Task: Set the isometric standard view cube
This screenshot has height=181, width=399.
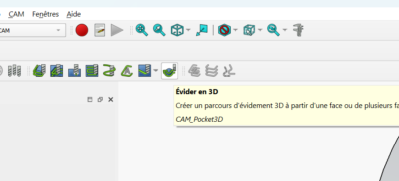Action: point(177,30)
